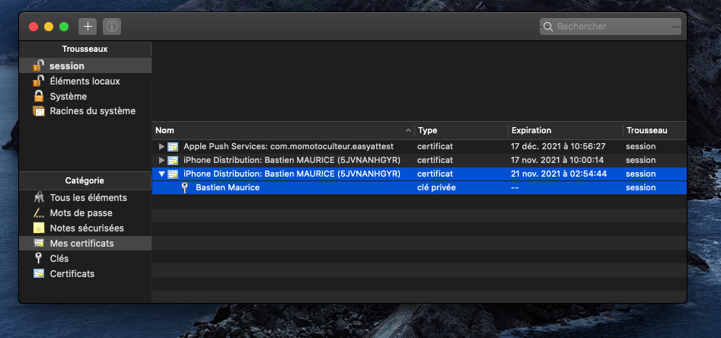Select the Mots de passe category
This screenshot has width=721, height=338.
(81, 213)
